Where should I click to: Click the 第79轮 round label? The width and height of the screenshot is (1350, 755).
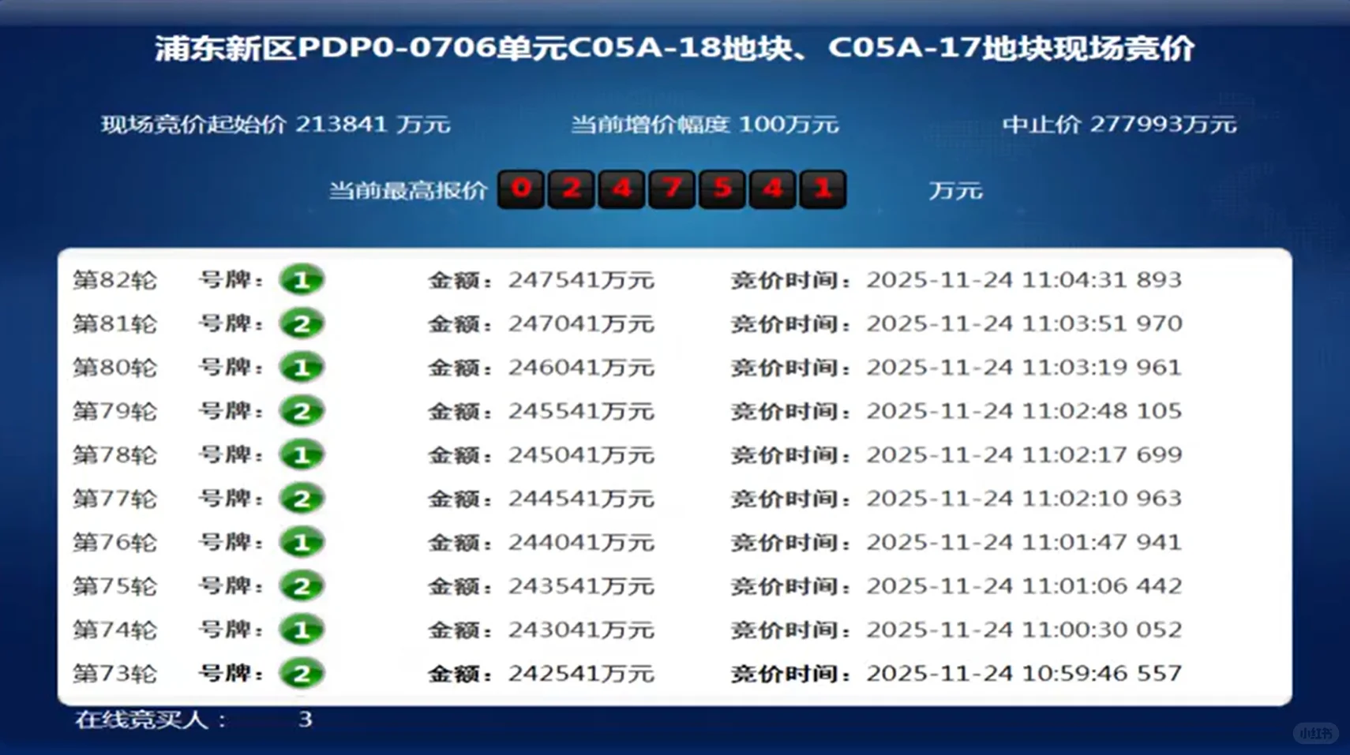pos(115,411)
